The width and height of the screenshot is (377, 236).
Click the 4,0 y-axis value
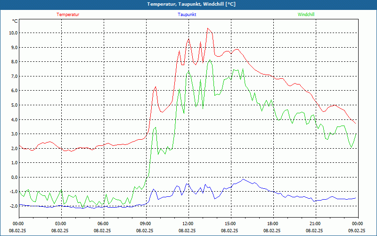coord(14,119)
